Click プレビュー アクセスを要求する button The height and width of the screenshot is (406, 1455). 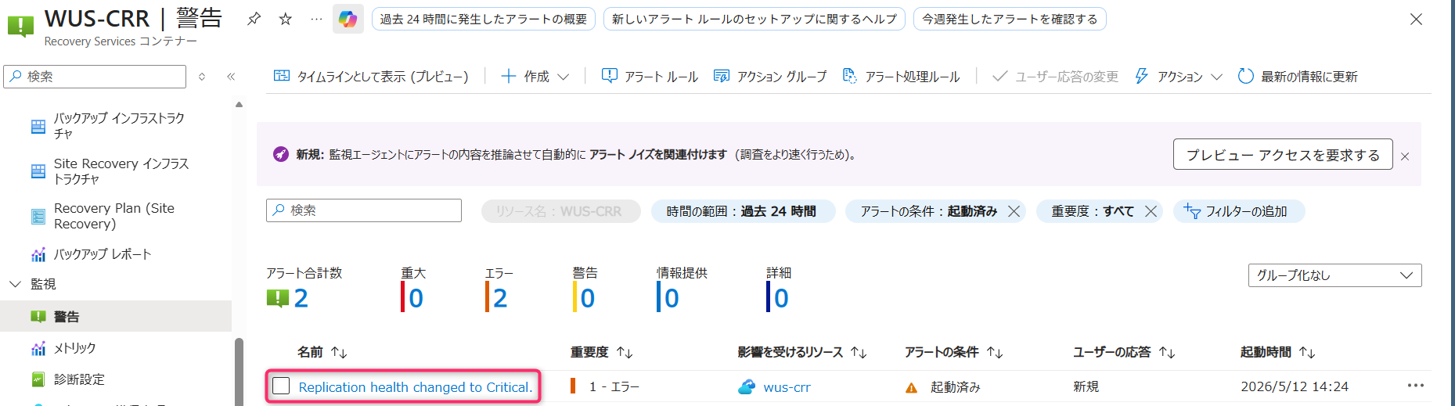pyautogui.click(x=1283, y=154)
